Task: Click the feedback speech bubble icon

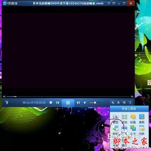Action: [109, 3]
